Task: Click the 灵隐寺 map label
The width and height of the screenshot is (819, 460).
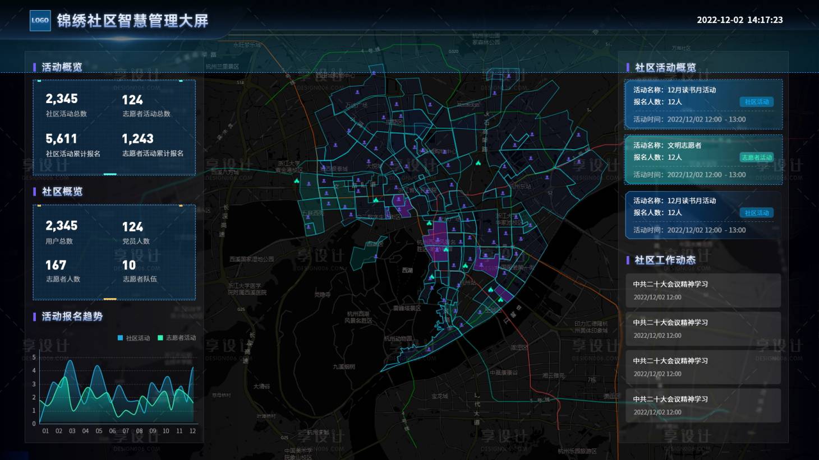Action: 322,295
